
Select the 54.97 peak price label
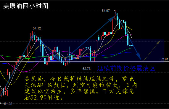(106, 11)
